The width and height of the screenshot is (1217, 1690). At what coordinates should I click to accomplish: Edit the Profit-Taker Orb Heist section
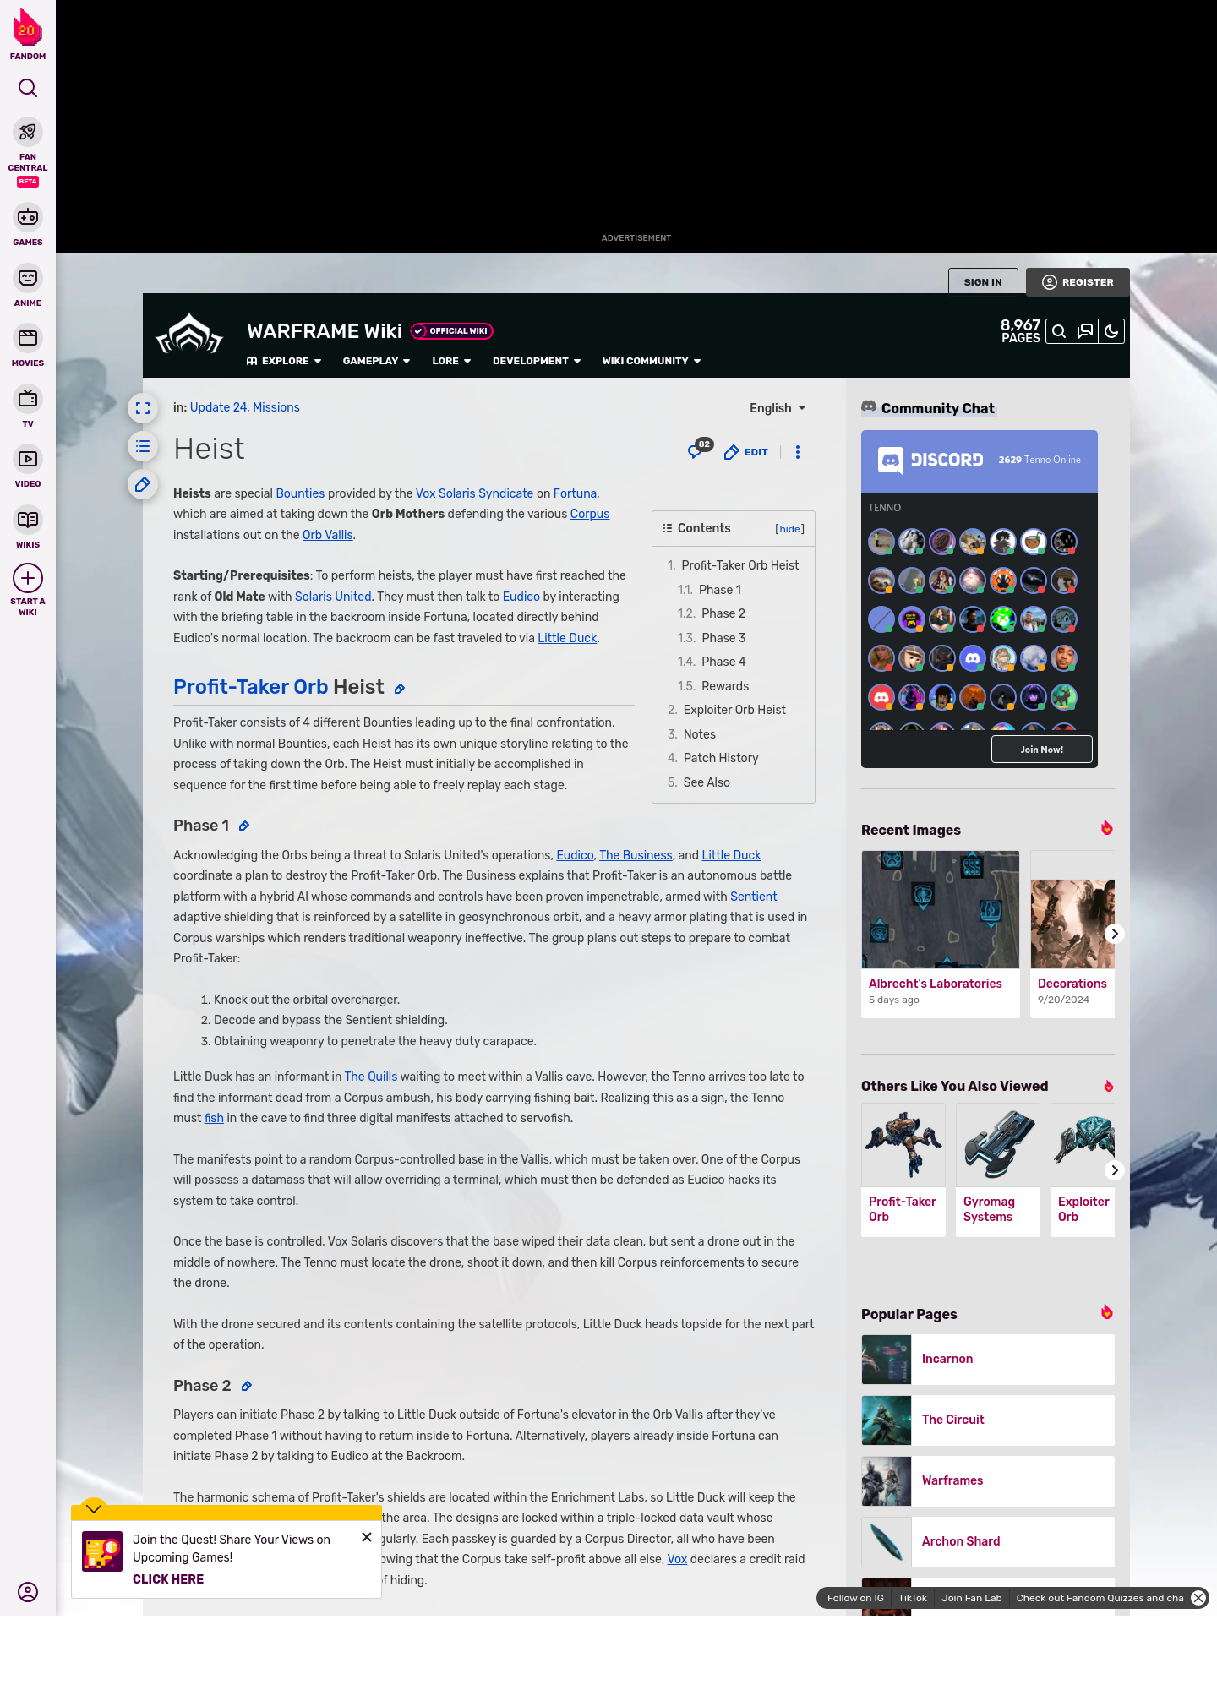click(400, 689)
